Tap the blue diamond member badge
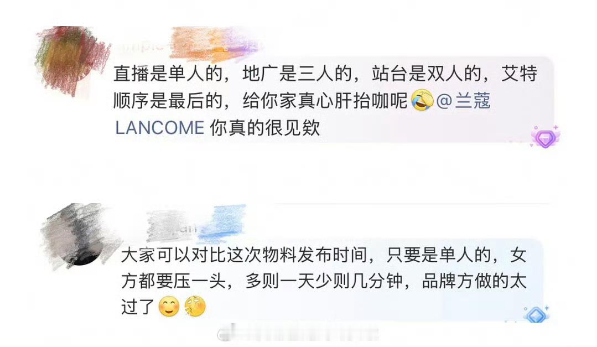Viewport: 597px width, 347px height. point(536,314)
